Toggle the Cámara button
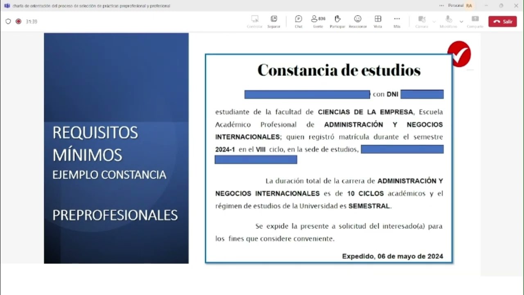Viewport: 524px width, 295px height. 422,21
